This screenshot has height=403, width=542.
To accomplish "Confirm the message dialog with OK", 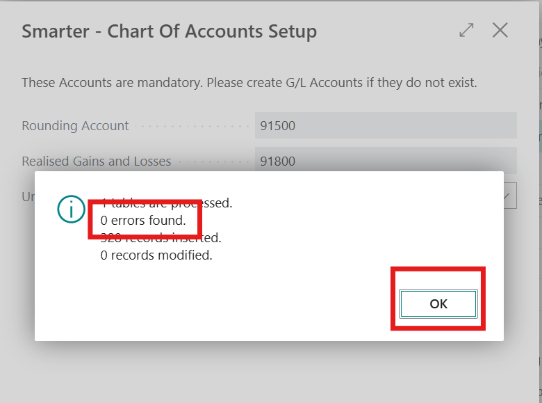I will (438, 303).
